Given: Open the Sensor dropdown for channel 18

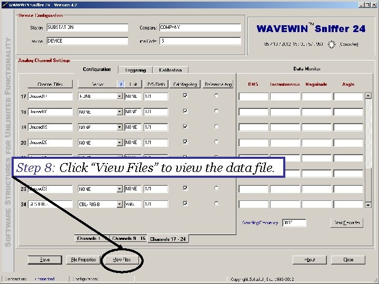Looking at the screenshot, I should pyautogui.click(x=119, y=112).
